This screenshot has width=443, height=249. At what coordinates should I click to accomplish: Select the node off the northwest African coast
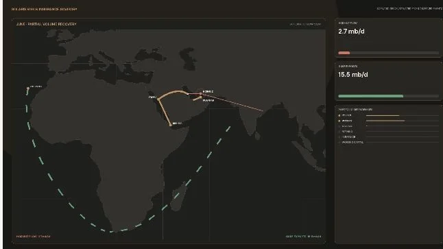(x=28, y=88)
